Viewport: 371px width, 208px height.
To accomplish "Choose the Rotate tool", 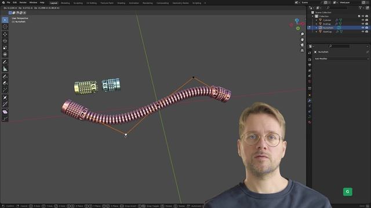I will [x=5, y=41].
